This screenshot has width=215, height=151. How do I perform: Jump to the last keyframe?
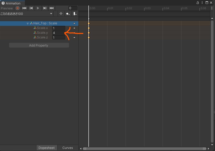52,8
